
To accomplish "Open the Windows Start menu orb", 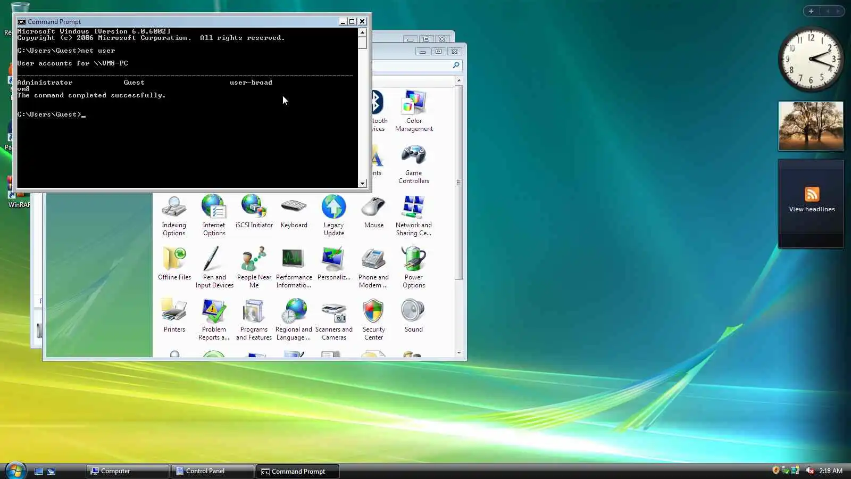I will pyautogui.click(x=16, y=470).
